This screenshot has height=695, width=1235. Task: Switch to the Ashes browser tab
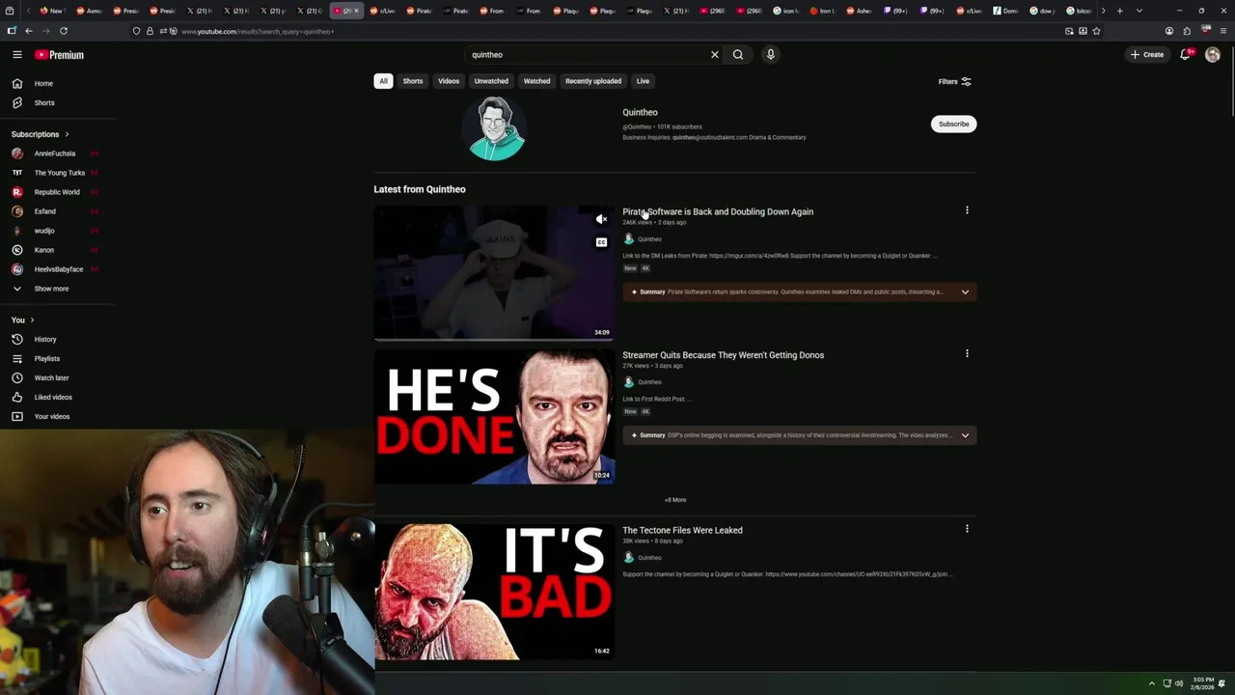[x=859, y=11]
